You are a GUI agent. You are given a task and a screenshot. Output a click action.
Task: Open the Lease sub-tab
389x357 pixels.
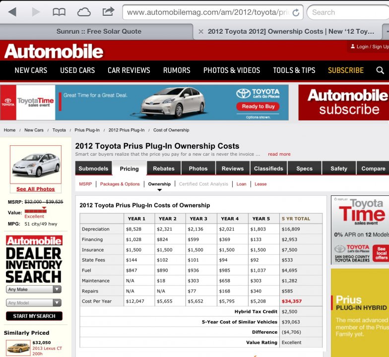260,184
